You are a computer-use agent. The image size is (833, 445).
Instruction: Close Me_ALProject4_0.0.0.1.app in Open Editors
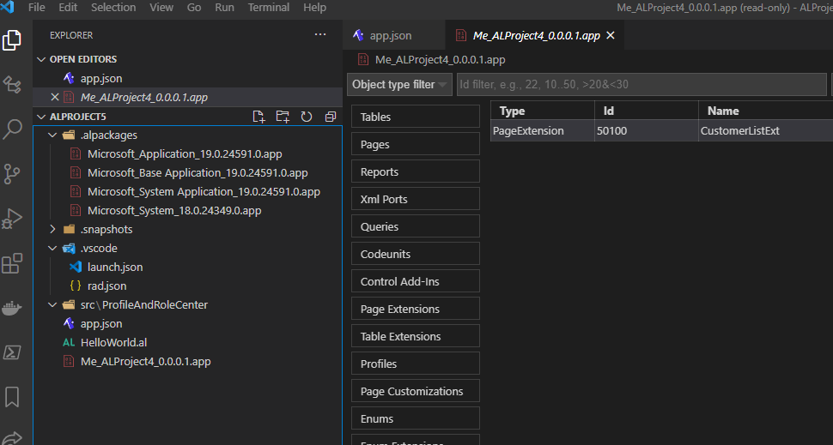(54, 97)
